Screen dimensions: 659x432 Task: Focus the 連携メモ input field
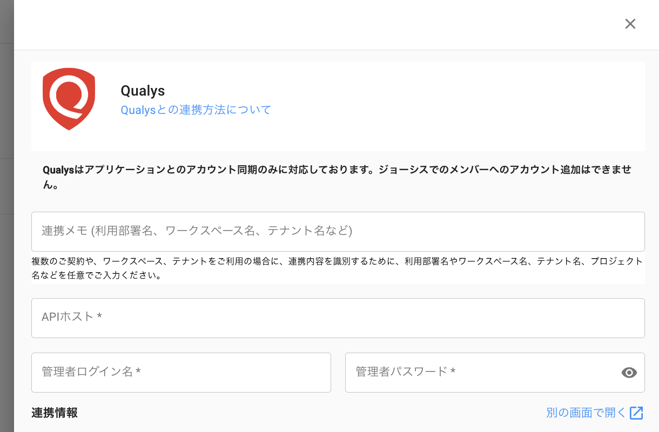pos(338,232)
